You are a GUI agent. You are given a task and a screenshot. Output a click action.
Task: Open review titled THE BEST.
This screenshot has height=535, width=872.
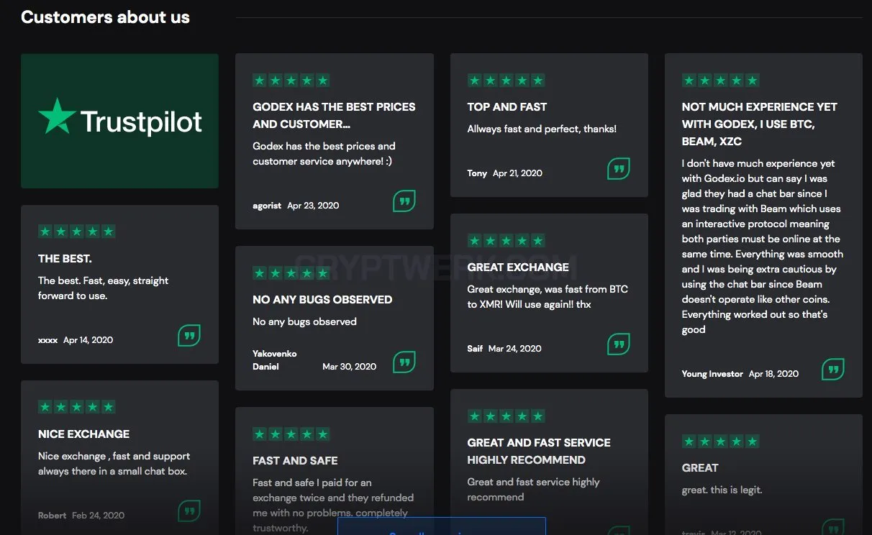[65, 258]
